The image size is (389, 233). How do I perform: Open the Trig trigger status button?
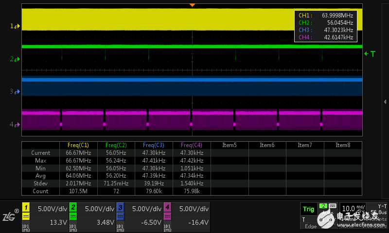pyautogui.click(x=308, y=209)
